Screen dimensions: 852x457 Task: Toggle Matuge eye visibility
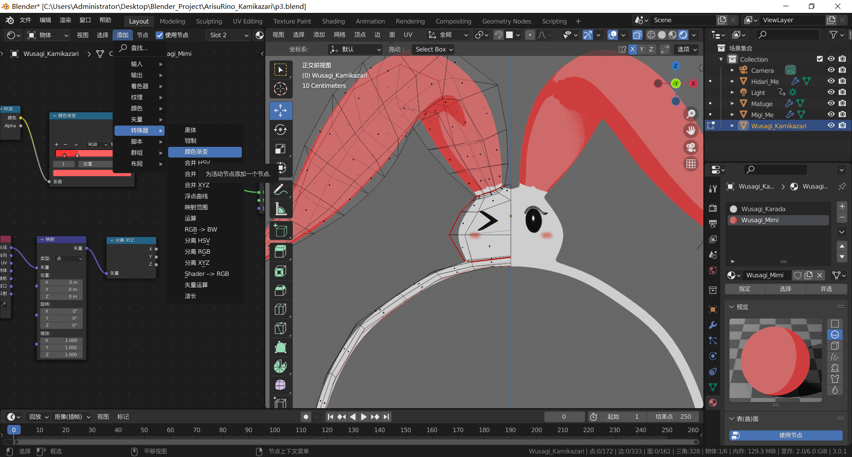point(831,103)
